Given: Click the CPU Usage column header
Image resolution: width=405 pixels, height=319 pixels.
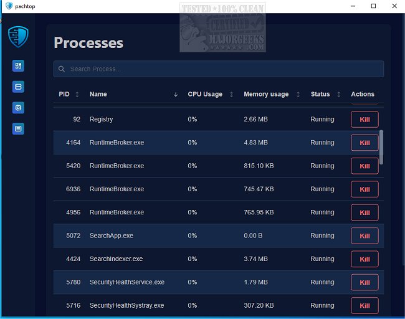Looking at the screenshot, I should 205,94.
